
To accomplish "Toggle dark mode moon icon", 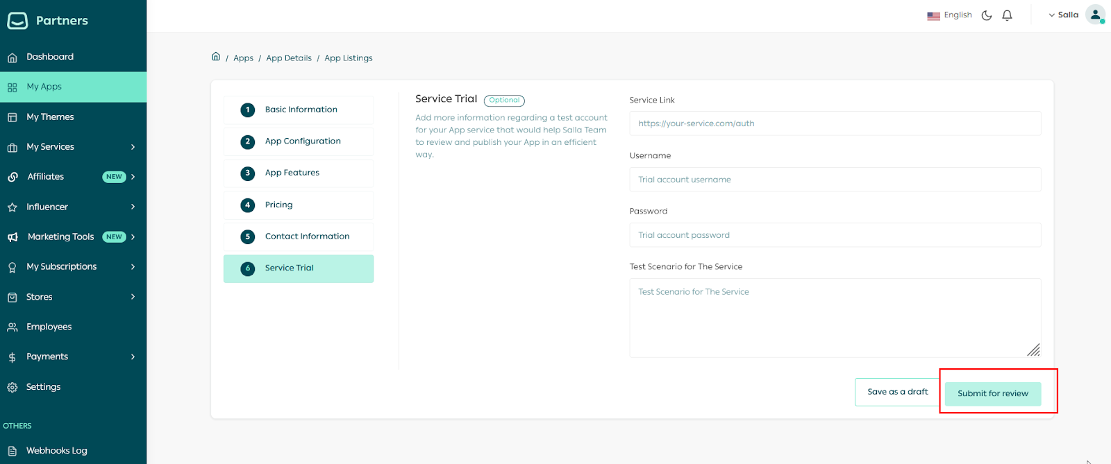I will point(986,15).
